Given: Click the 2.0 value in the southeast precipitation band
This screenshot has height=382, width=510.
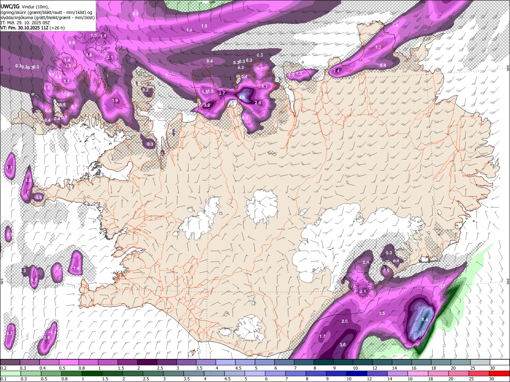Looking at the screenshot, I should click(x=345, y=321).
